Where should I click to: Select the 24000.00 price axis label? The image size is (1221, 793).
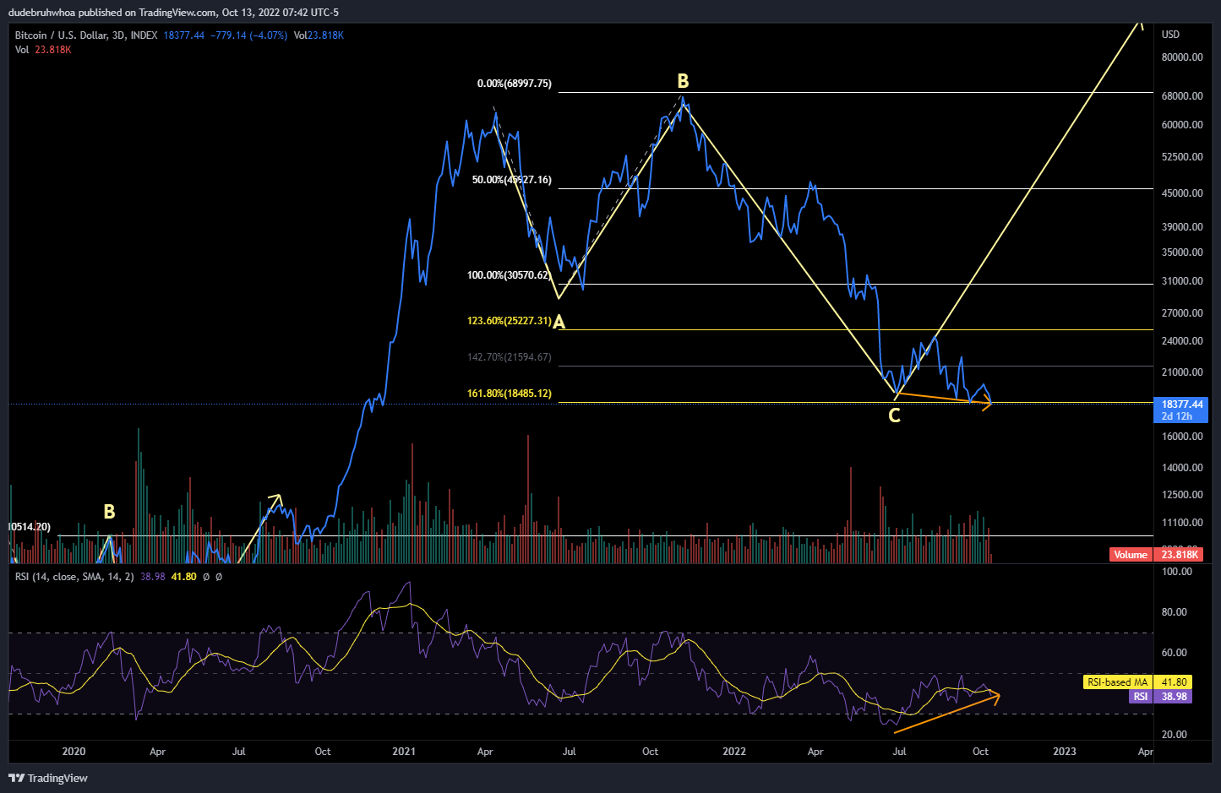coord(1182,341)
